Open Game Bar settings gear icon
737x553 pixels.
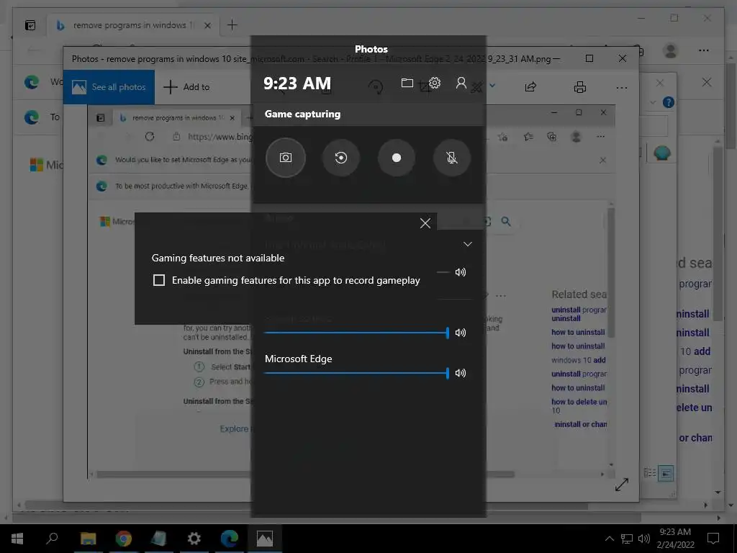coord(435,84)
